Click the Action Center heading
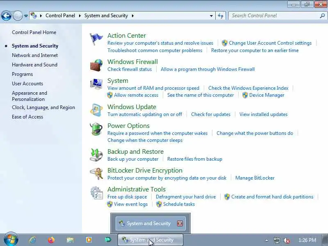Viewport: 328px width, 246px height. [127, 35]
